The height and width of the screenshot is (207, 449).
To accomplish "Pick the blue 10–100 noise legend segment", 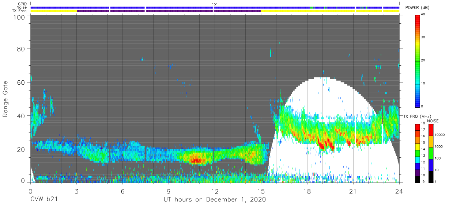I will coord(430,164).
